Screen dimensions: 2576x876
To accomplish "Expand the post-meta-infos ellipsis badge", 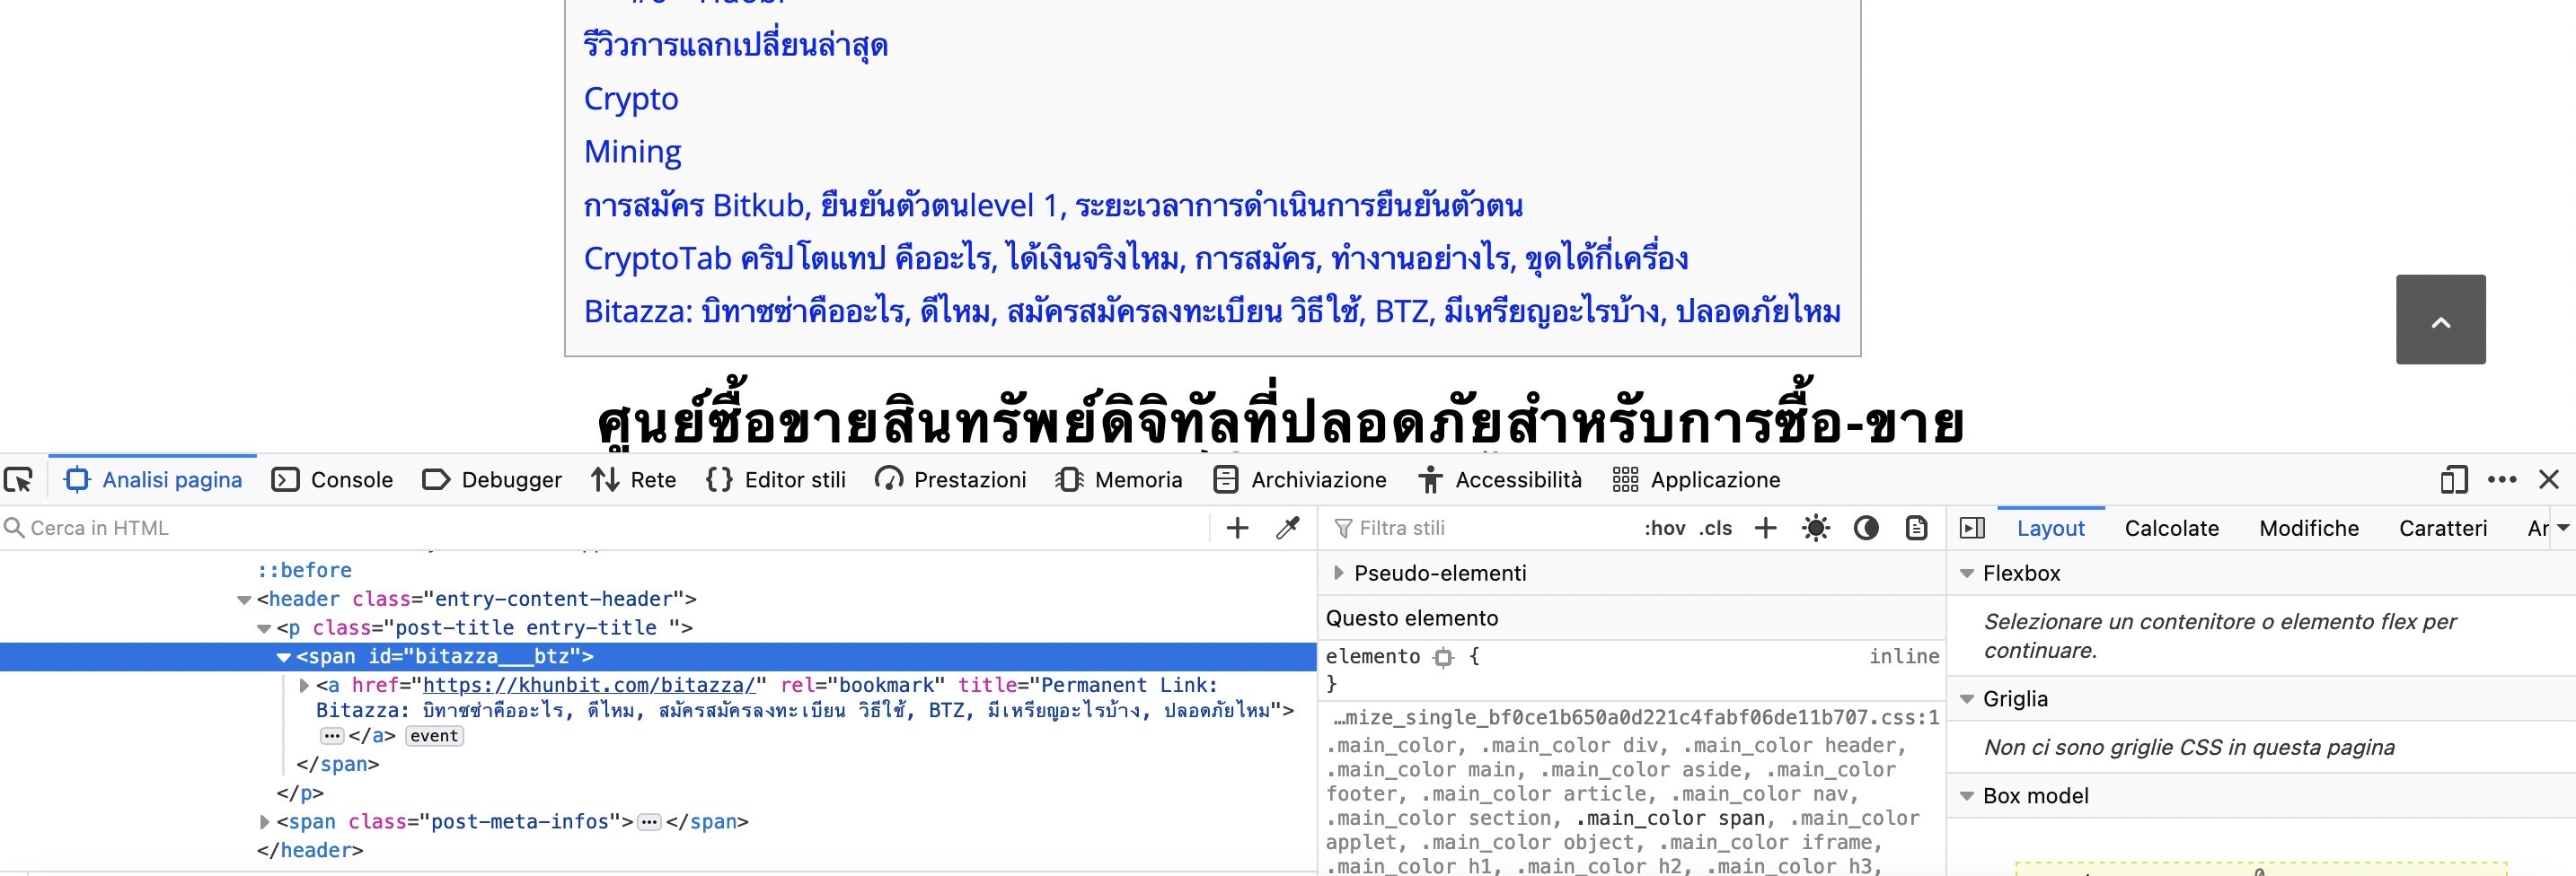I will pyautogui.click(x=650, y=822).
